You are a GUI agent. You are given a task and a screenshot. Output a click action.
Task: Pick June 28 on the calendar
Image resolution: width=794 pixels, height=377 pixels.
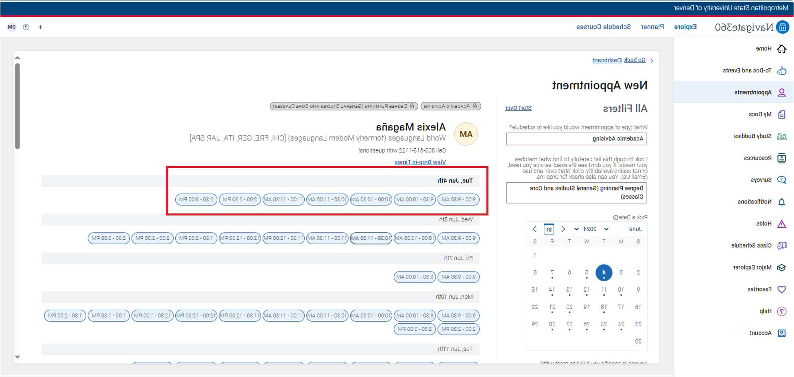pyautogui.click(x=552, y=324)
